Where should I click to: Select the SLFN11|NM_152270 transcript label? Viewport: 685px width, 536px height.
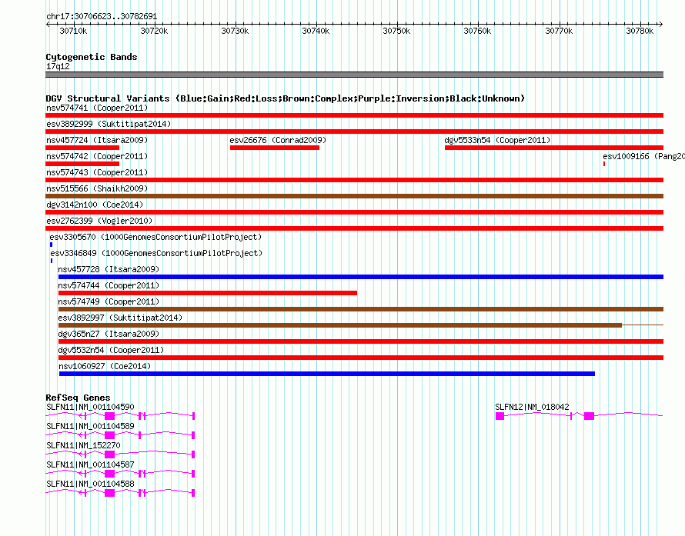point(83,445)
